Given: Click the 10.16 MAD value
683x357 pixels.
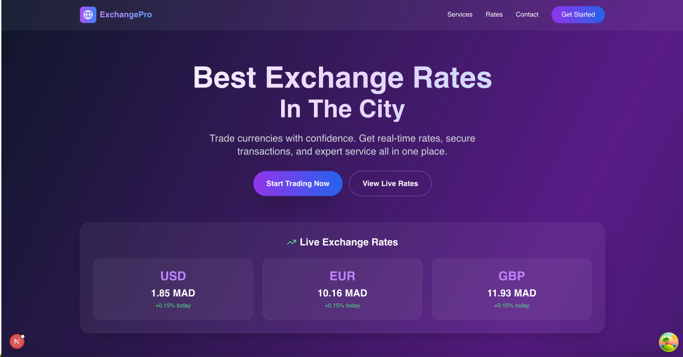Looking at the screenshot, I should click(x=342, y=293).
